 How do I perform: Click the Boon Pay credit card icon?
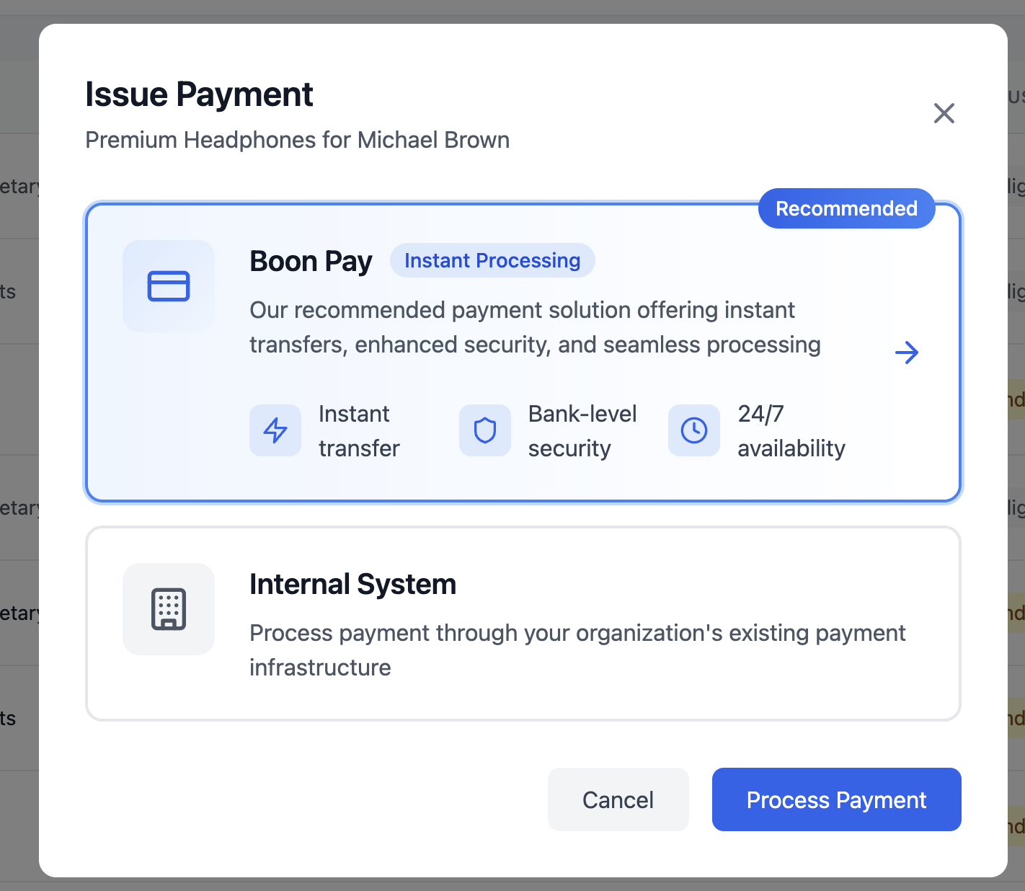coord(169,286)
